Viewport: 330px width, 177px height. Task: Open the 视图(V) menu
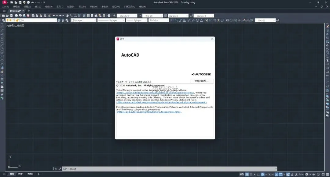click(27, 7)
